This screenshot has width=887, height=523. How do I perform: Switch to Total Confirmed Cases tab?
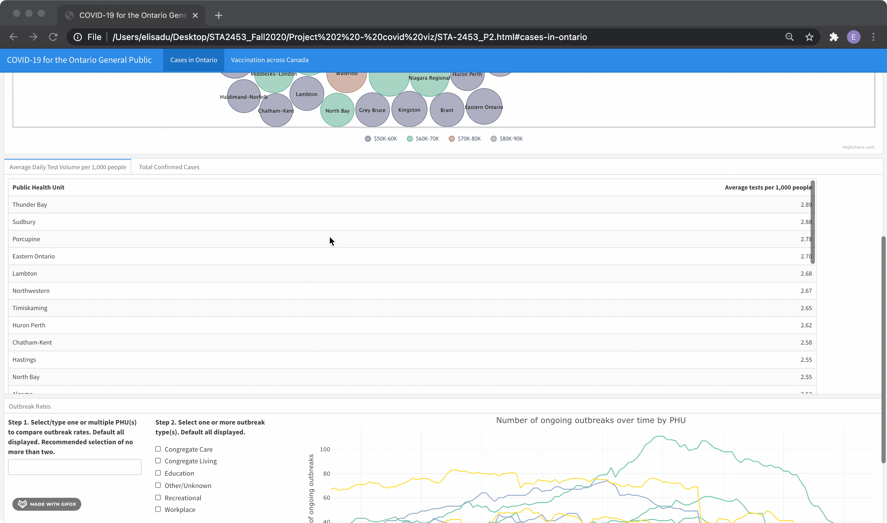pyautogui.click(x=169, y=167)
